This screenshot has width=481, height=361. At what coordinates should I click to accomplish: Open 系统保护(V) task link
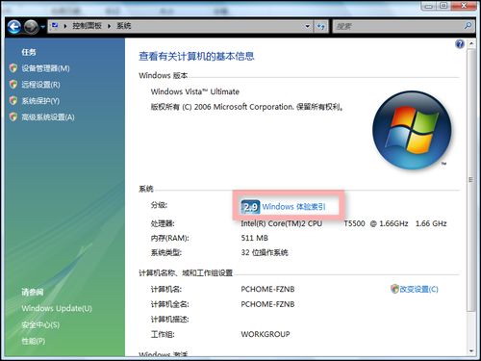(40, 101)
